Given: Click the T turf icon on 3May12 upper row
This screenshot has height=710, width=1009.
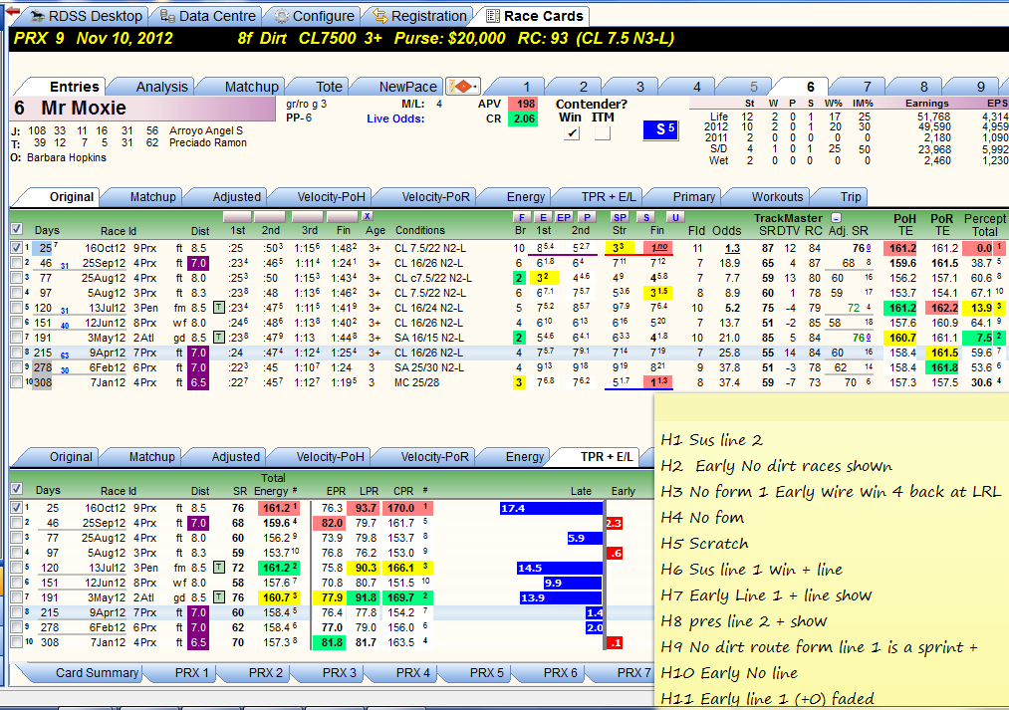Looking at the screenshot, I should [x=219, y=338].
